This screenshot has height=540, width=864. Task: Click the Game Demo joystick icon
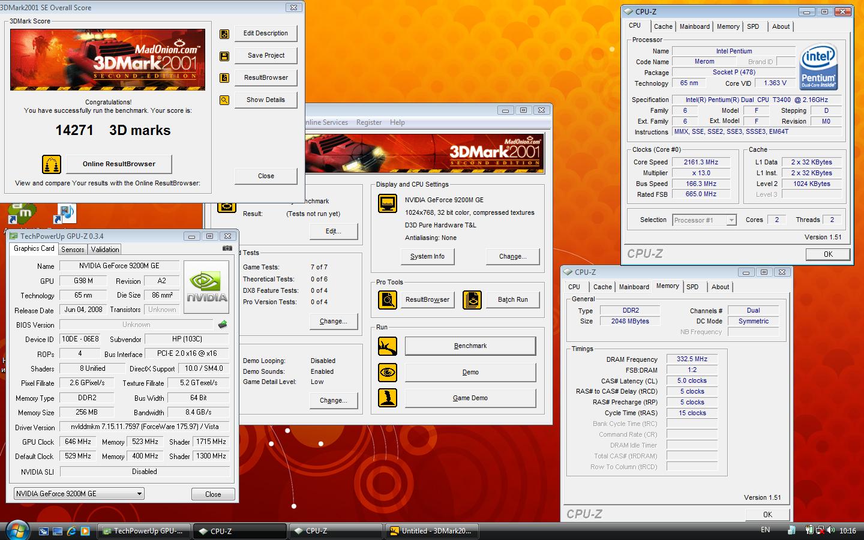(388, 398)
